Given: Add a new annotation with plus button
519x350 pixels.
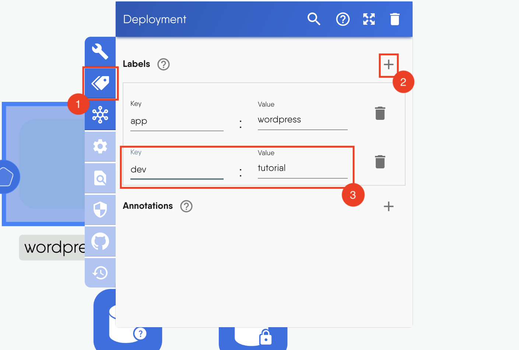Looking at the screenshot, I should [x=388, y=206].
